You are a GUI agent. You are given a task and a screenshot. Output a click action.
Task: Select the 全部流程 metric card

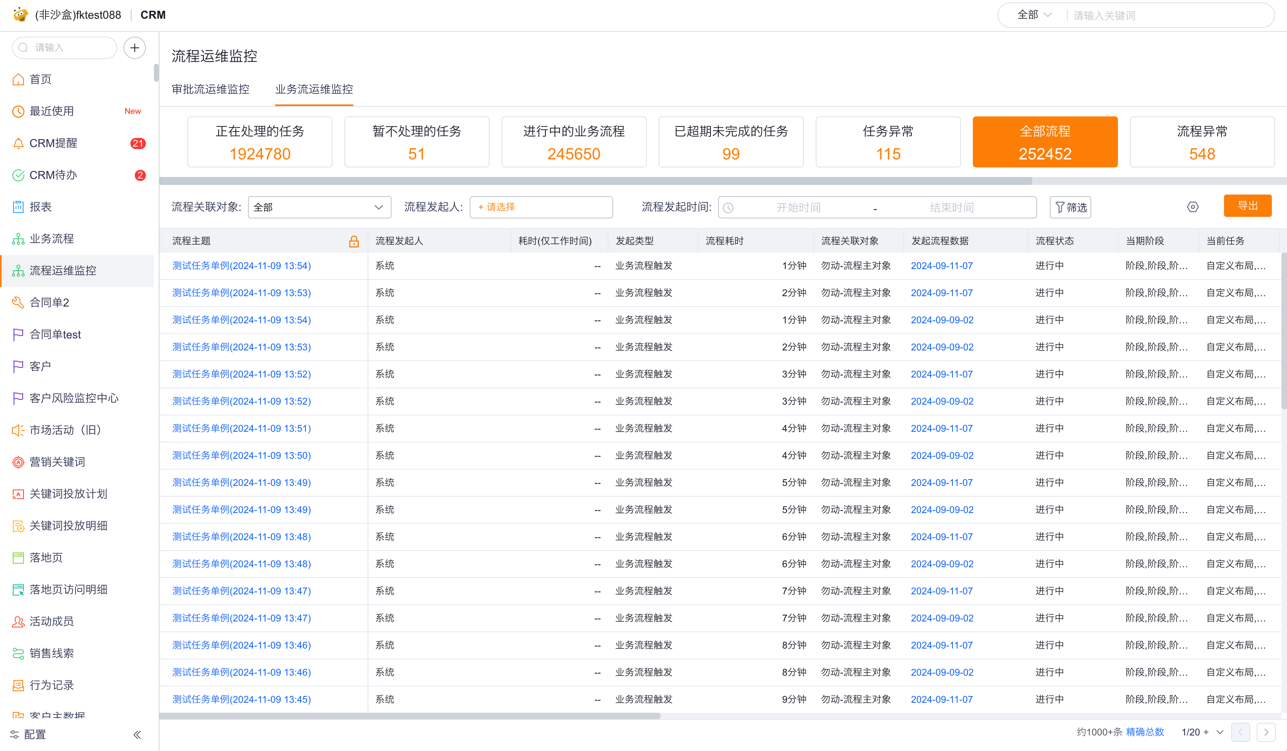(x=1045, y=142)
